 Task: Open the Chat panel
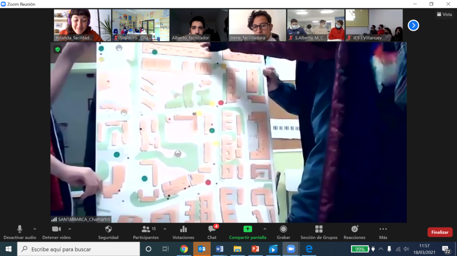pyautogui.click(x=212, y=229)
